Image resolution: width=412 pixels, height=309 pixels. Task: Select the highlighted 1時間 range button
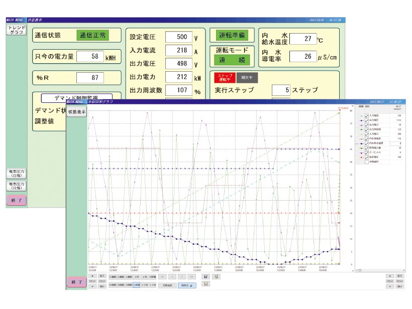tap(136, 285)
